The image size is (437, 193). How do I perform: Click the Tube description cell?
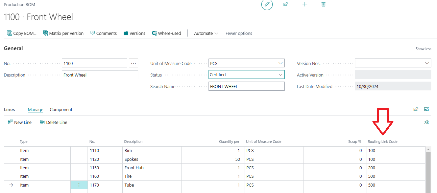pos(152,185)
